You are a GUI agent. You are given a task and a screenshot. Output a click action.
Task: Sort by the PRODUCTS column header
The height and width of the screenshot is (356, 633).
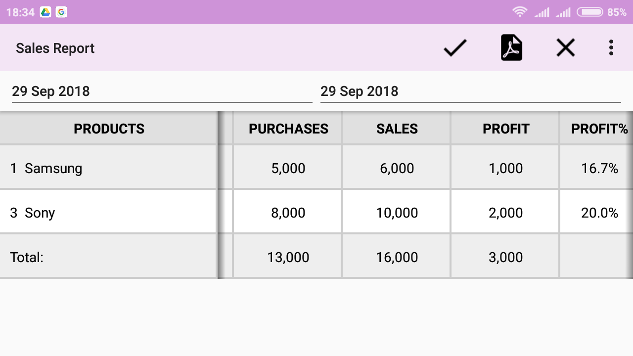109,129
